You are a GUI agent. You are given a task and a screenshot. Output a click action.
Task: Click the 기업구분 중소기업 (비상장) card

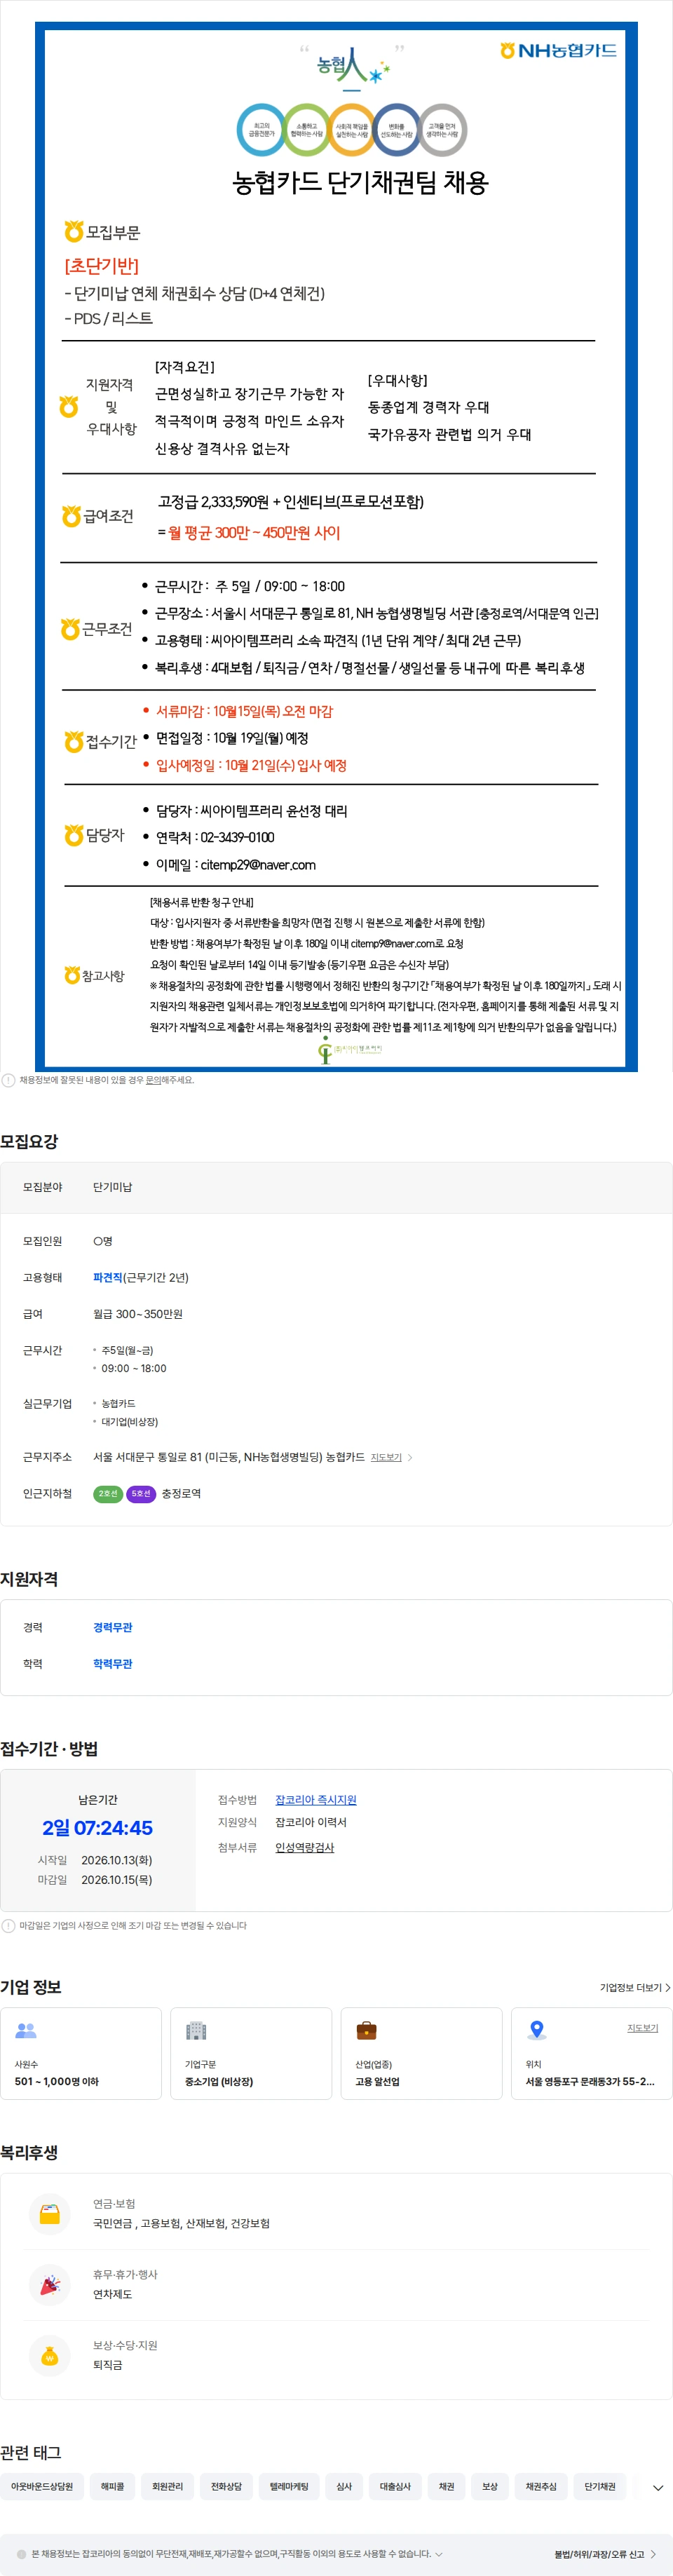251,2053
